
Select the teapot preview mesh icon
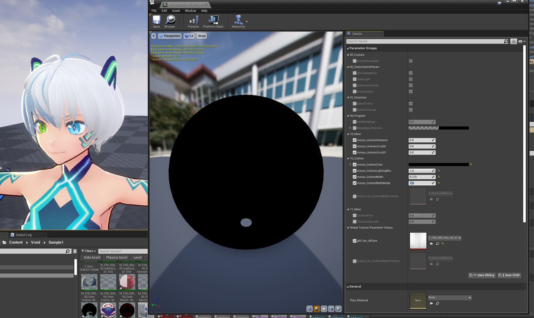tap(338, 309)
